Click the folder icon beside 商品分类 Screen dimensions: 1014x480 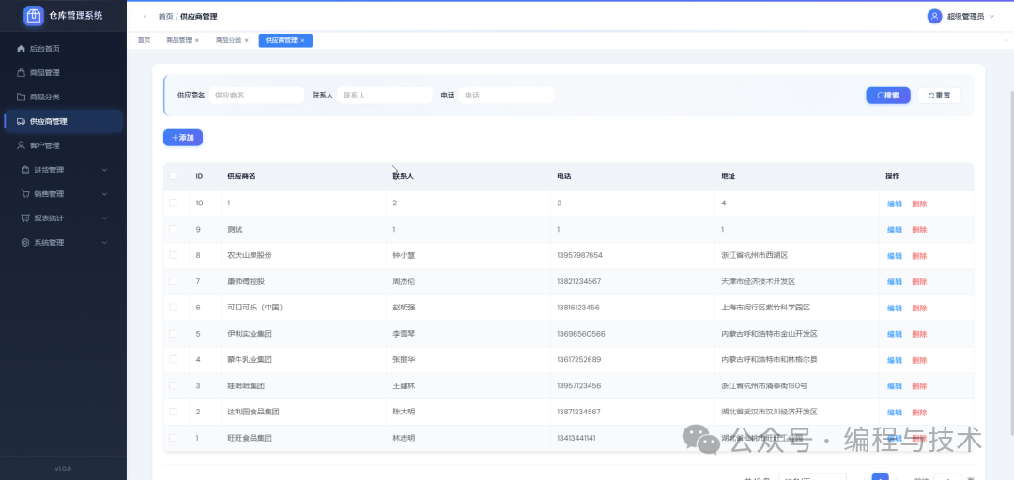click(x=21, y=97)
